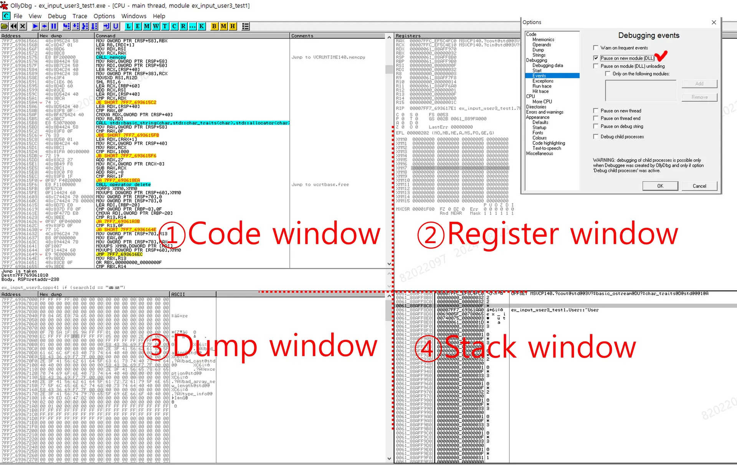Enable Pause on new module DLL checkbox

click(x=594, y=58)
